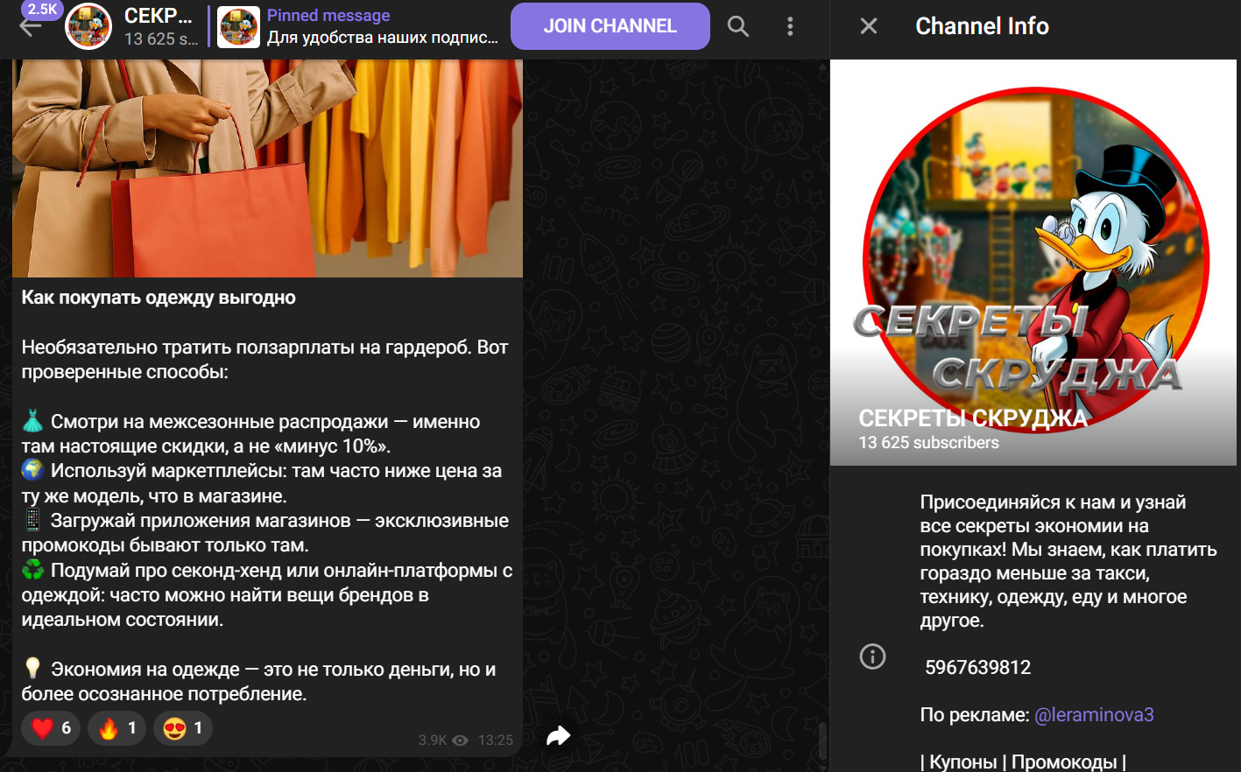Viewport: 1241px width, 772px height.
Task: Click the chat scrollbar thumb
Action: click(x=822, y=740)
